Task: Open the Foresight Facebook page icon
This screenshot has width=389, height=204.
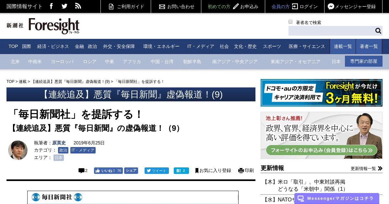Action: (51, 6)
